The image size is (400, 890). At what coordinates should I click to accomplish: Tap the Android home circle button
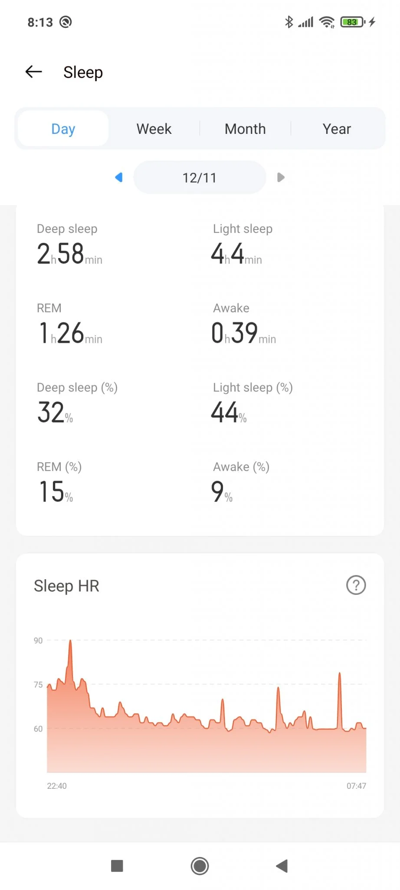pyautogui.click(x=200, y=866)
